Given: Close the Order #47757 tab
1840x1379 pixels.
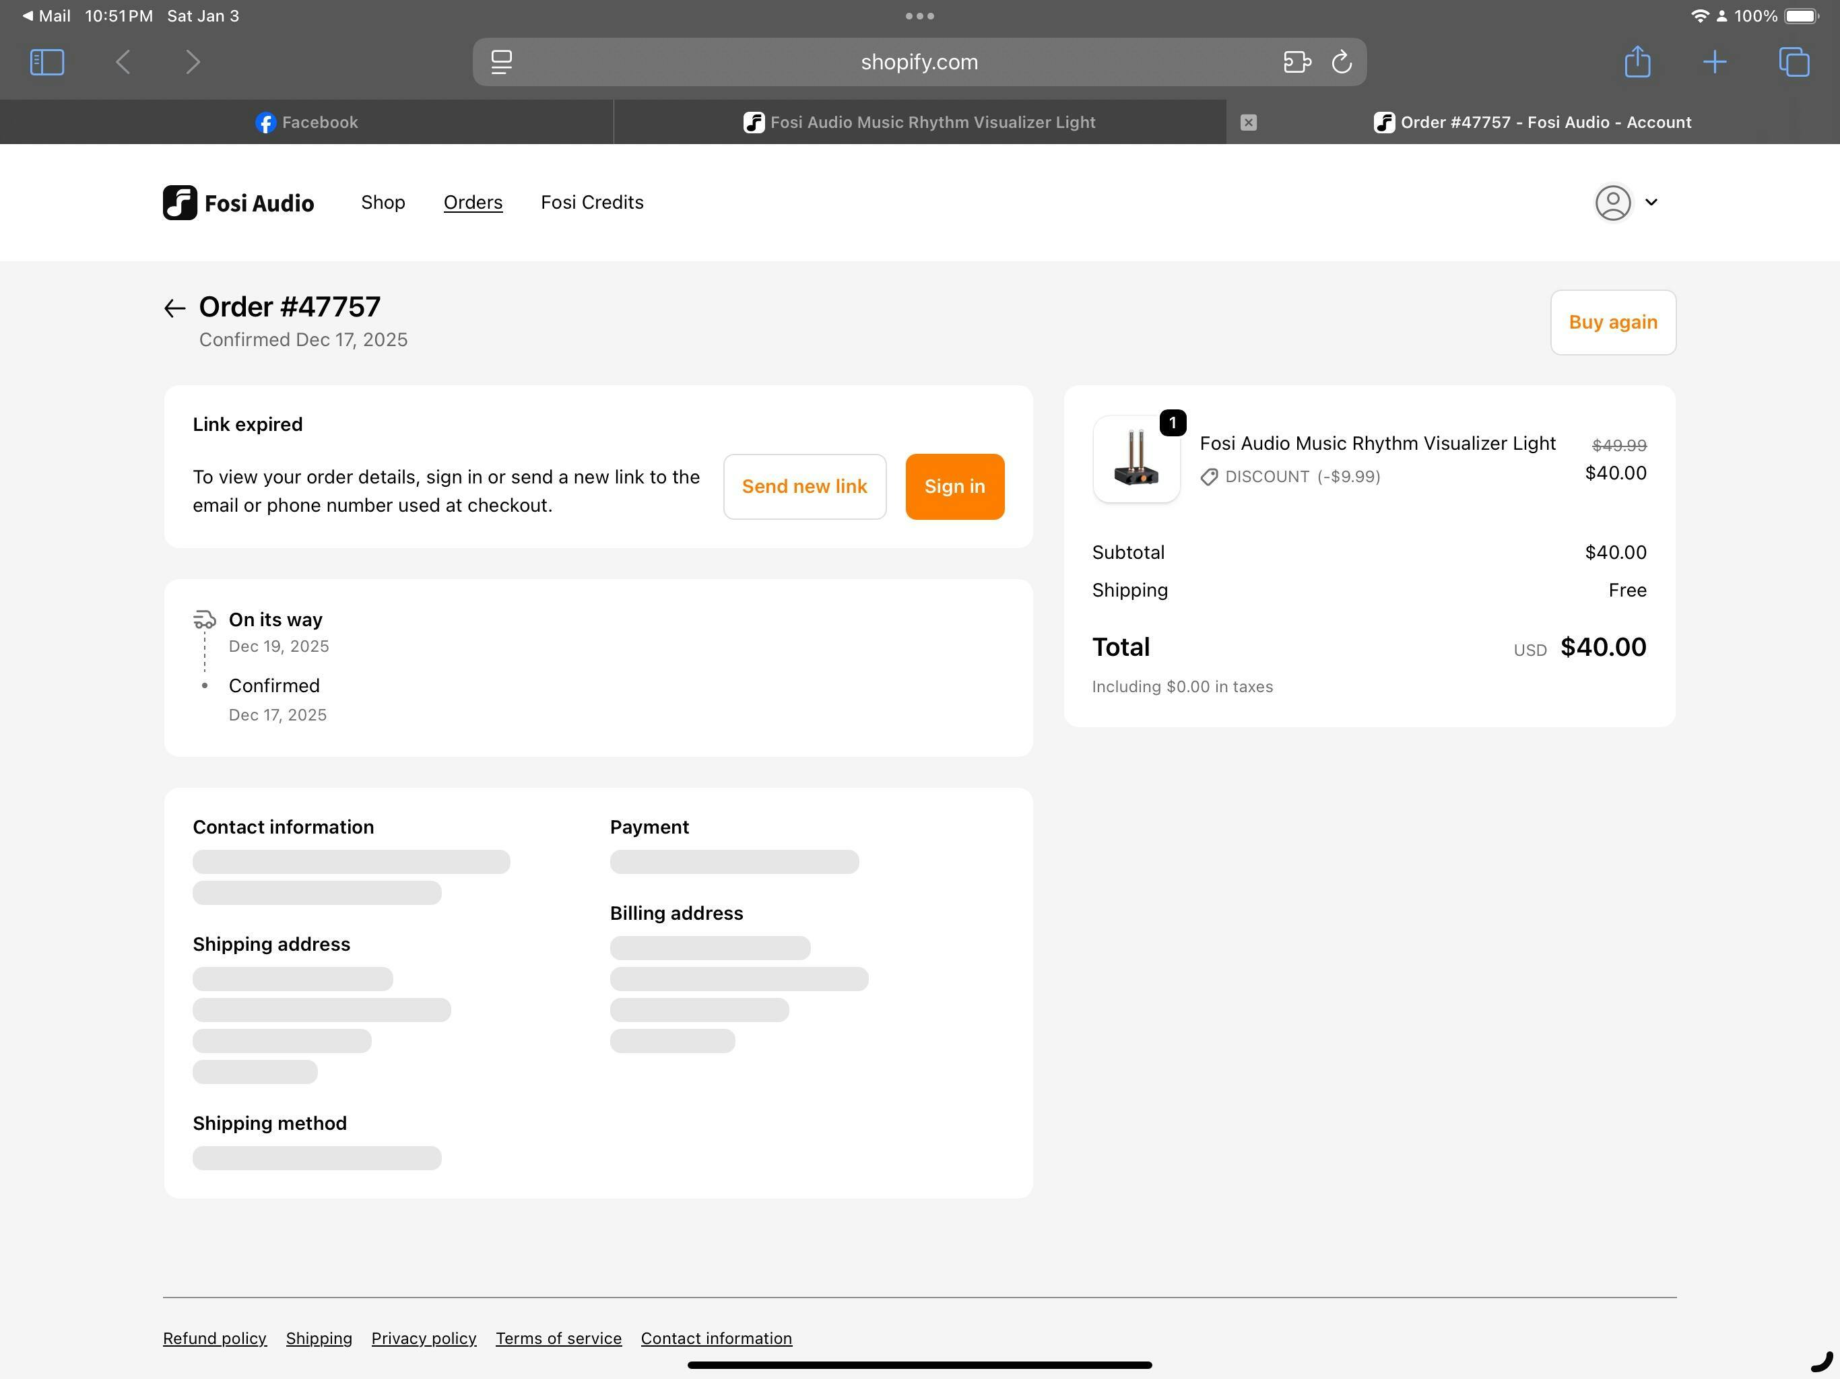Looking at the screenshot, I should point(1248,123).
